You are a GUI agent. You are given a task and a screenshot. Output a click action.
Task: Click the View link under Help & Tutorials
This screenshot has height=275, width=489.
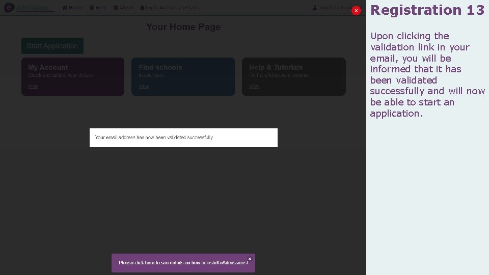point(254,87)
